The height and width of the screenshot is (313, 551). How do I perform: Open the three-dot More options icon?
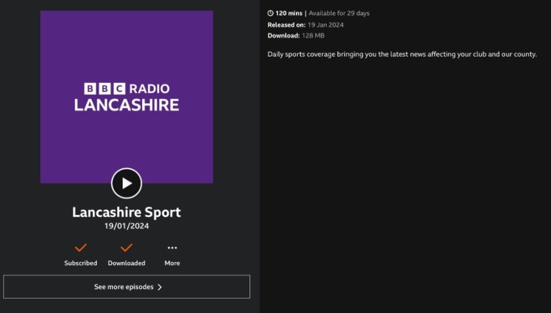tap(172, 248)
